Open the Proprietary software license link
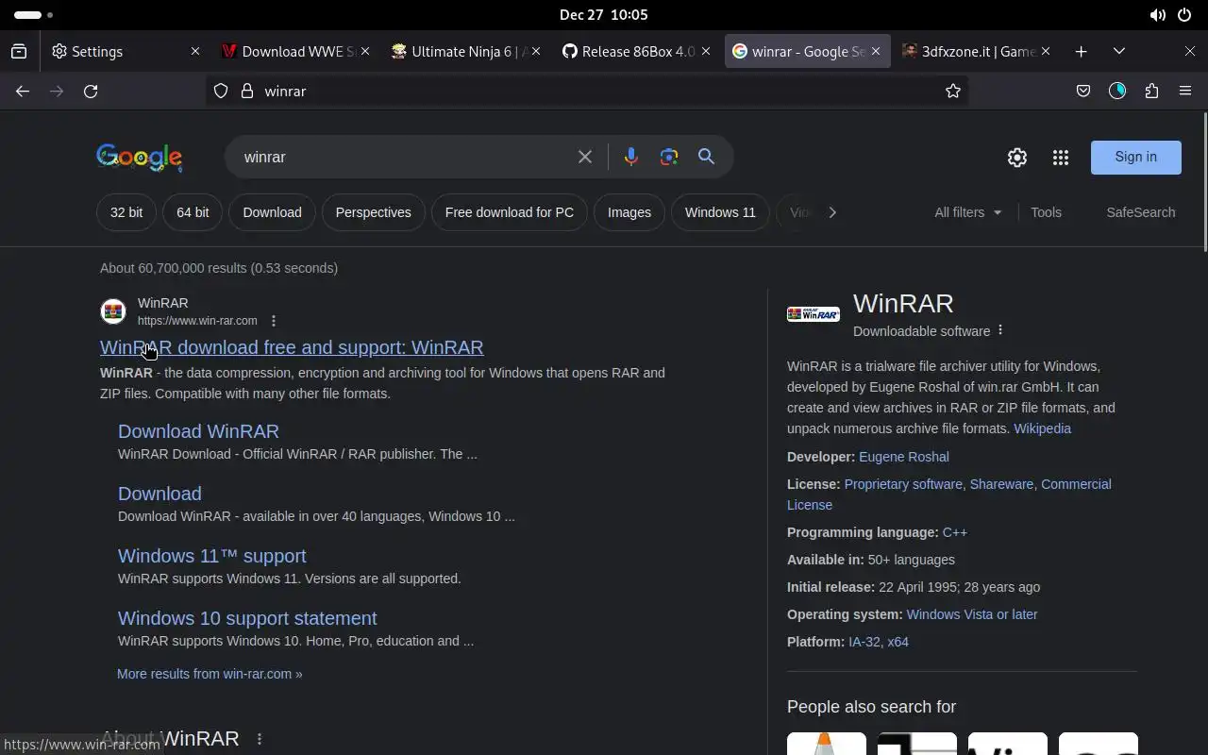 click(903, 484)
